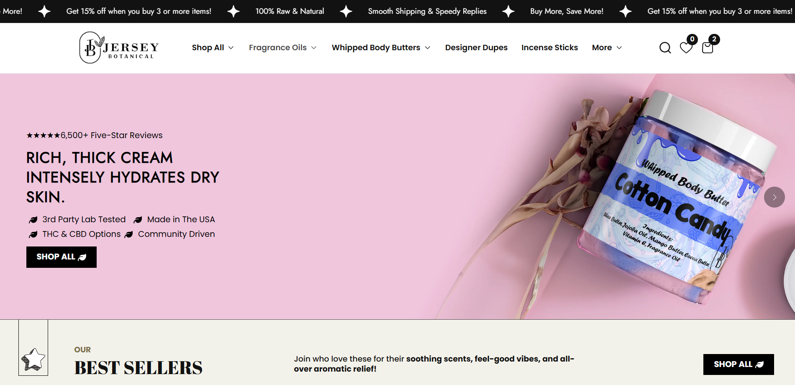Go to Incense Sticks page
Image resolution: width=795 pixels, height=385 pixels.
(x=549, y=48)
